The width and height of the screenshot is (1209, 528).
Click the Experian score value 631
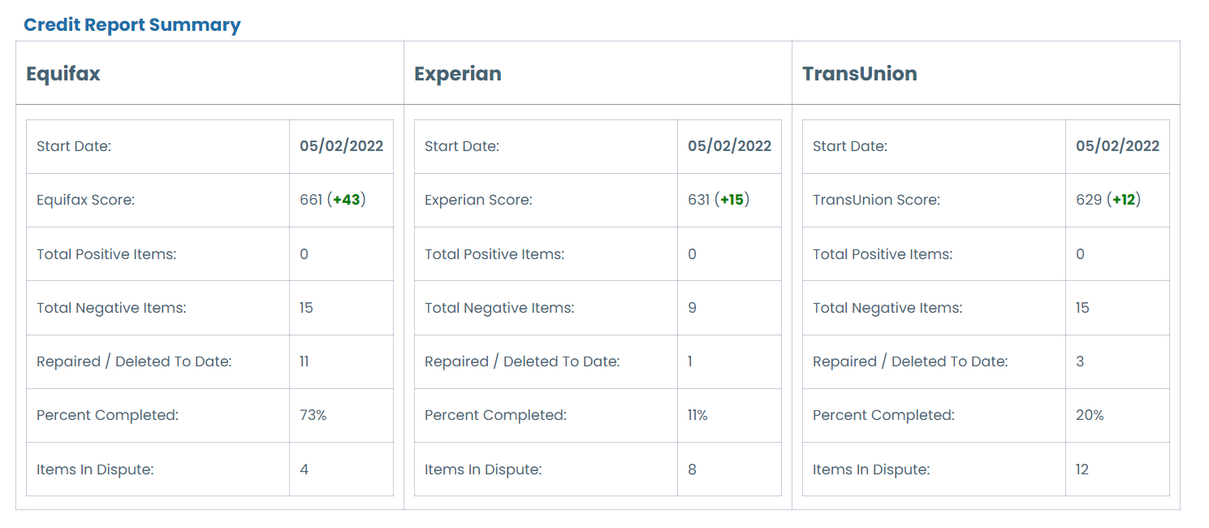(x=699, y=200)
